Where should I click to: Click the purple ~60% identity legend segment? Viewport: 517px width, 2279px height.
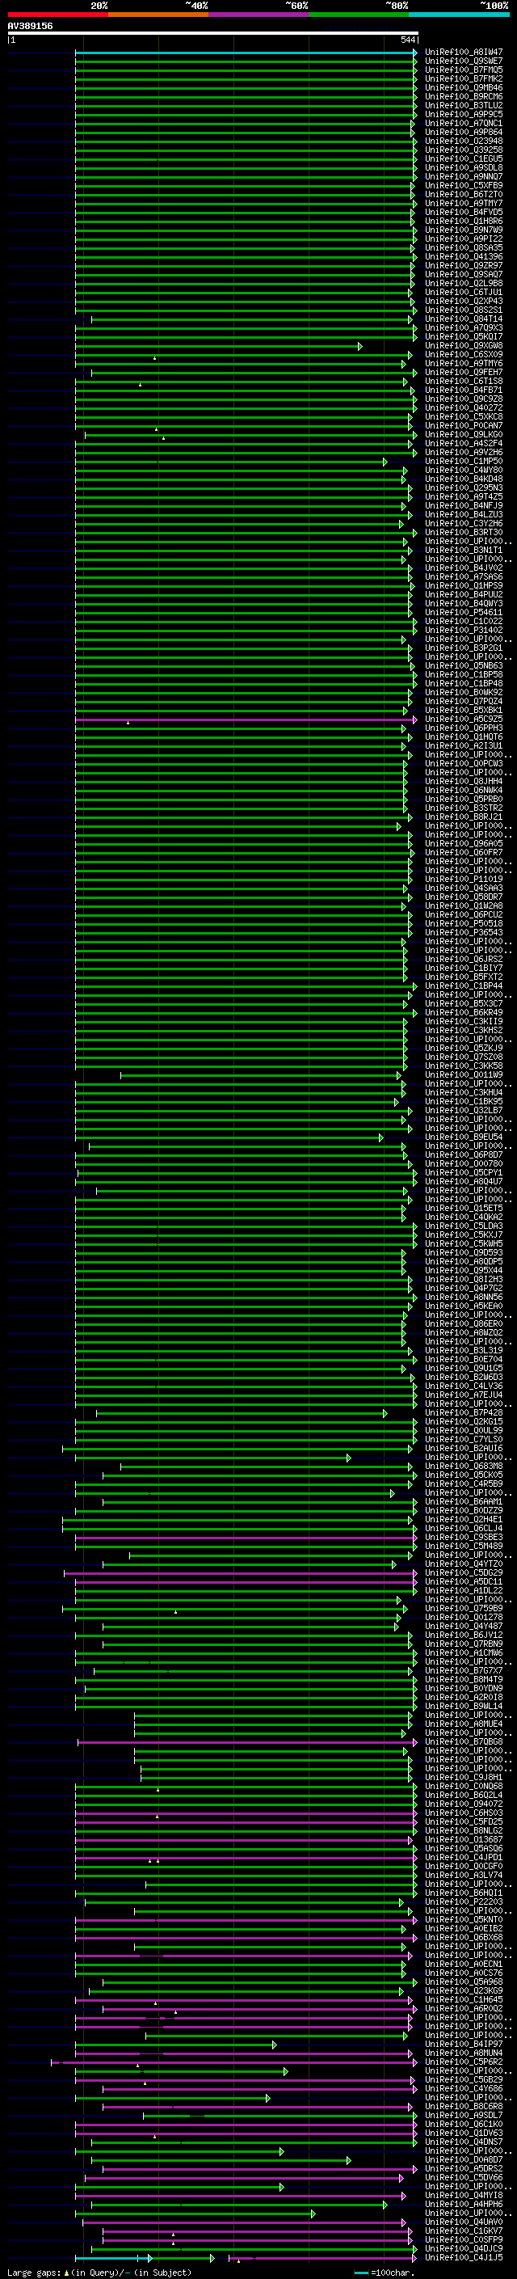[258, 15]
